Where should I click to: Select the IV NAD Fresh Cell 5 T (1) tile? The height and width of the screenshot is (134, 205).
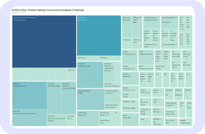130,68
